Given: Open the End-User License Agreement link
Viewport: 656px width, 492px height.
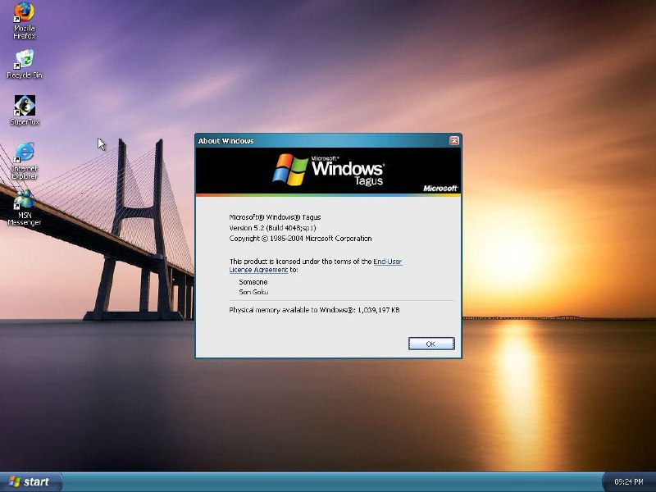Looking at the screenshot, I should click(316, 266).
